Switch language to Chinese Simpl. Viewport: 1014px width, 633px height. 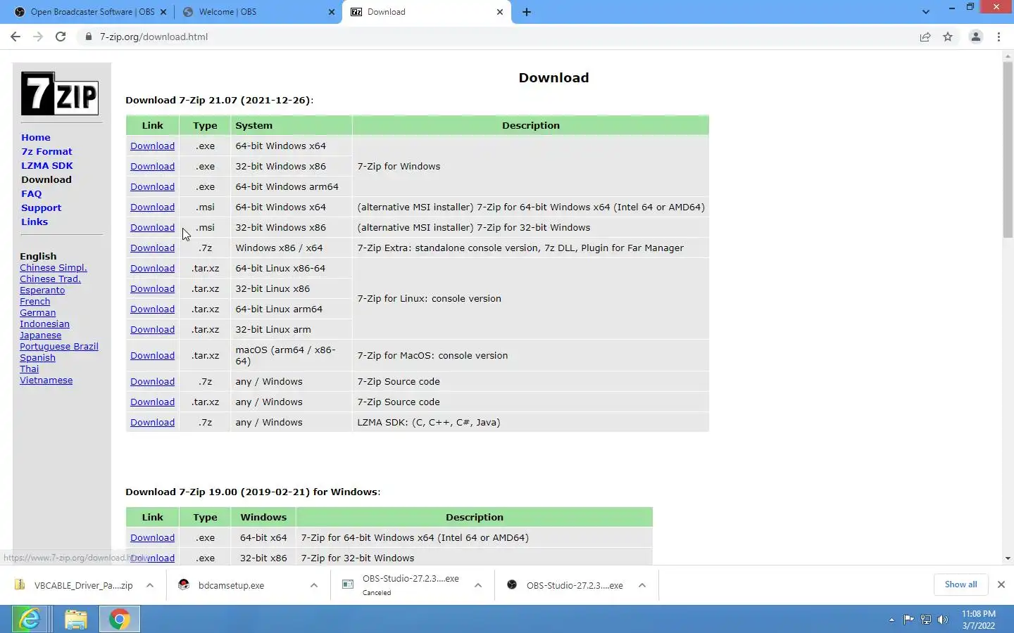coord(54,268)
